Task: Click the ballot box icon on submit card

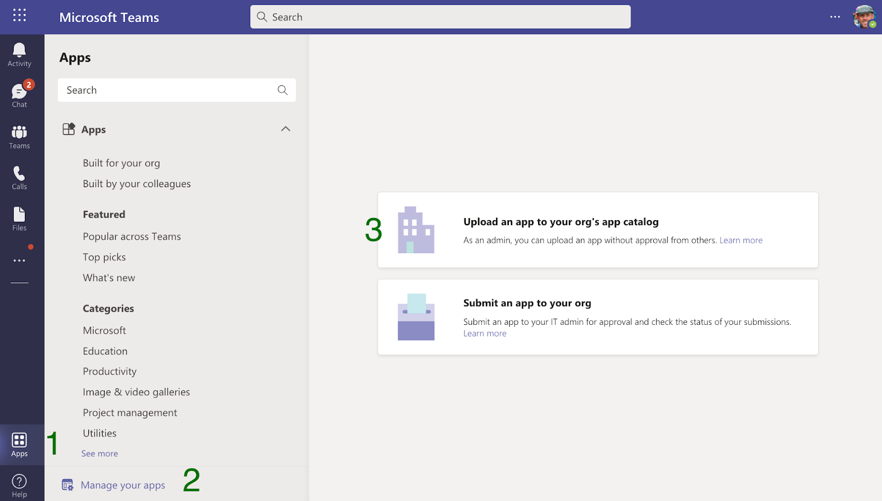Action: pos(416,317)
